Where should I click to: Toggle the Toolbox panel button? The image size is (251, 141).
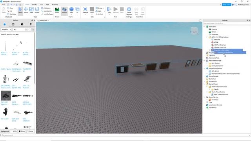[x=64, y=11]
